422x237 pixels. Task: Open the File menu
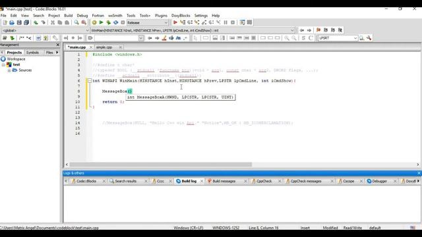click(3, 16)
